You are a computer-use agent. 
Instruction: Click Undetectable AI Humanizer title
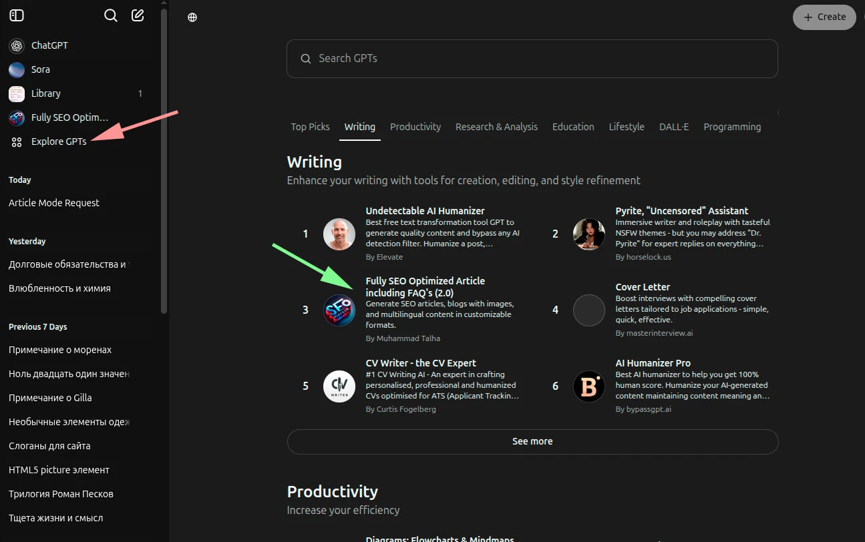[425, 211]
